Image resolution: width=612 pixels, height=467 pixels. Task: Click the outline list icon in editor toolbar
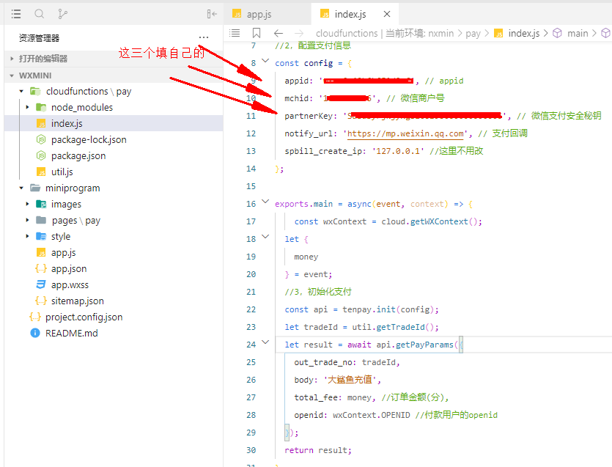pyautogui.click(x=235, y=33)
